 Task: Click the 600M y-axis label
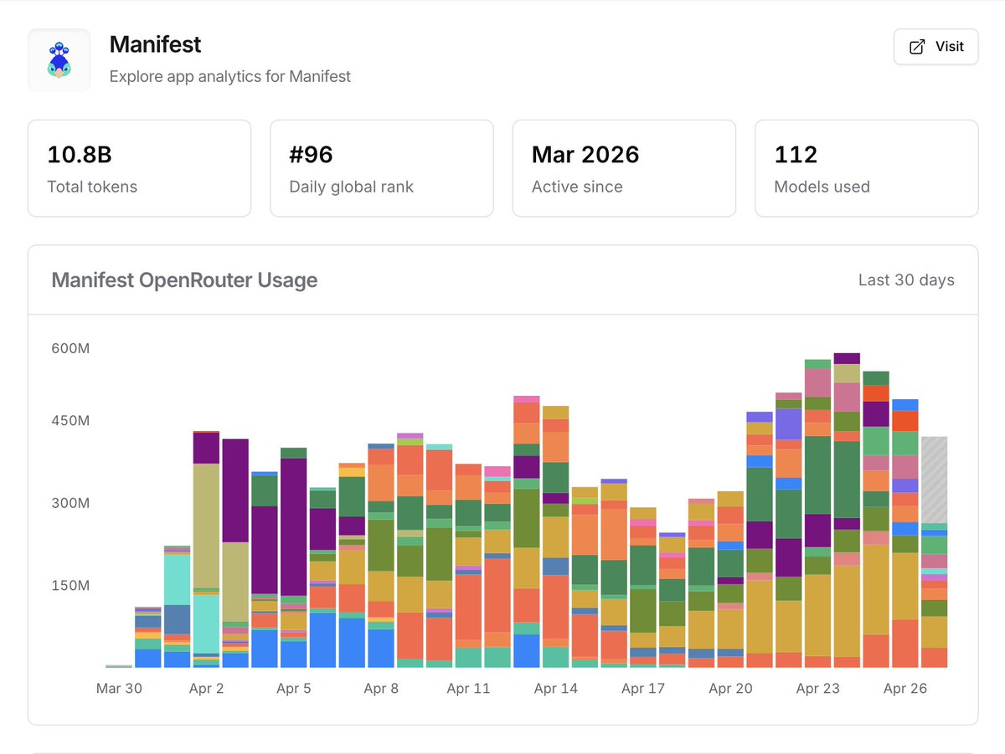70,348
